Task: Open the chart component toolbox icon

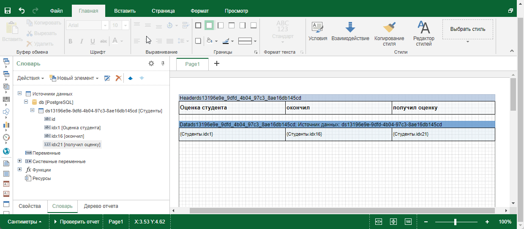Action: coord(6,125)
